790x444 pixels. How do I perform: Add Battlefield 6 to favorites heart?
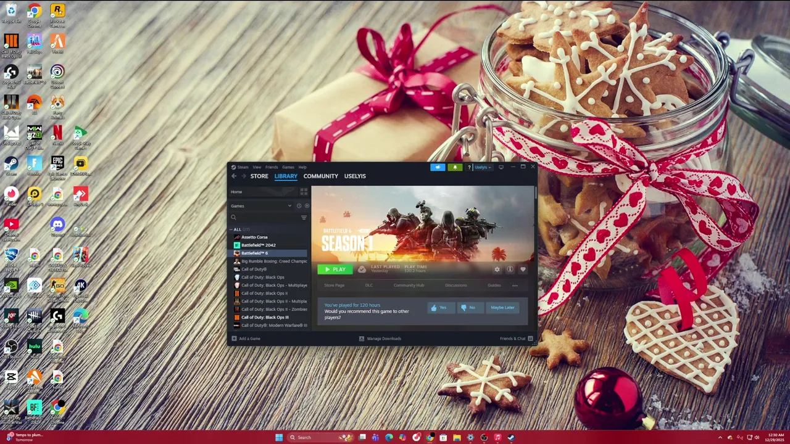pos(523,269)
